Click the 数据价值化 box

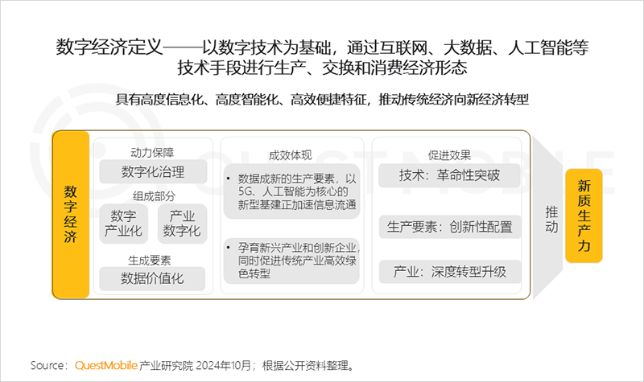(x=153, y=278)
